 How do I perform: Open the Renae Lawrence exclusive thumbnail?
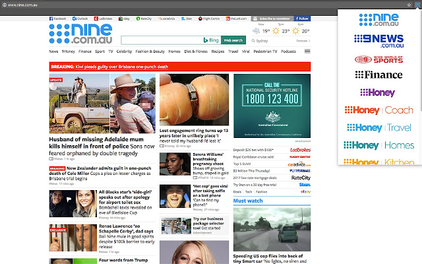tap(73, 238)
